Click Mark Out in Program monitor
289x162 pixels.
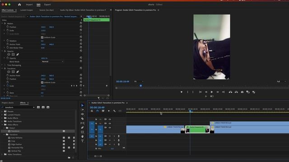pos(193,92)
